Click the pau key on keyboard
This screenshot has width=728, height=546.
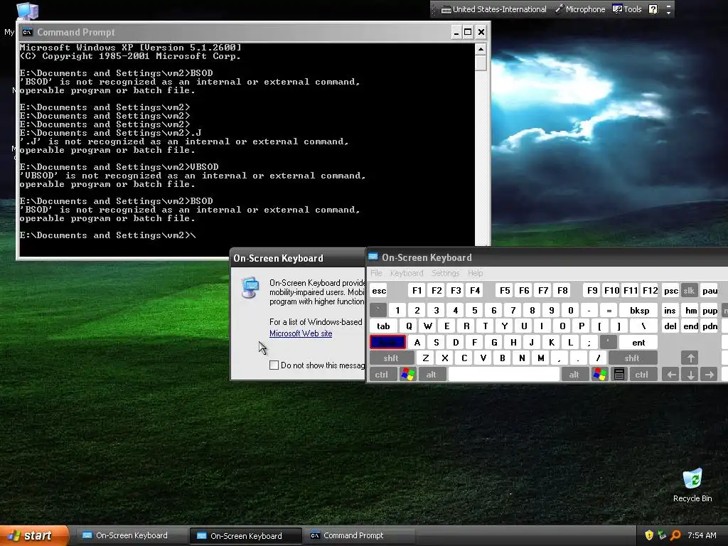(x=710, y=291)
